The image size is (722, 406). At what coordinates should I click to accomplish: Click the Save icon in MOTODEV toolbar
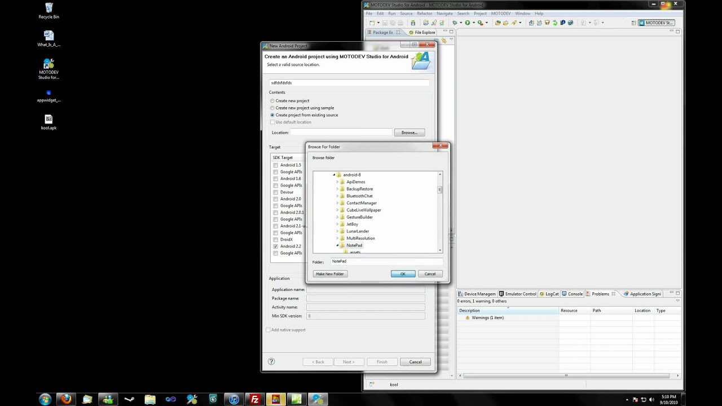[x=385, y=23]
